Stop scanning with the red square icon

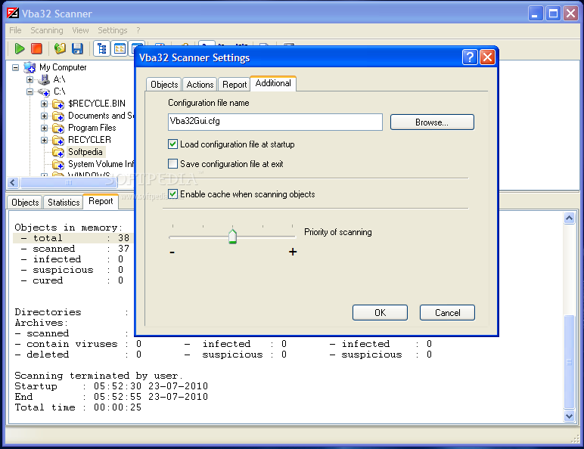[x=36, y=48]
